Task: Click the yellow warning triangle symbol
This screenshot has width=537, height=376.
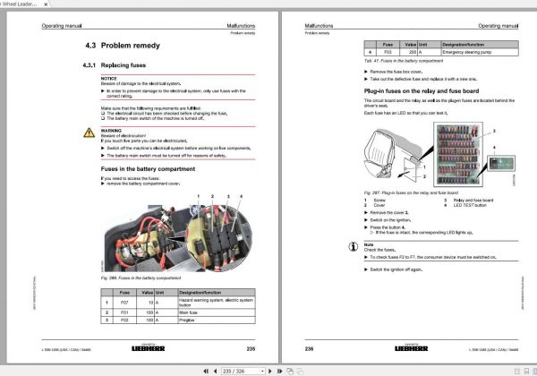Action: point(89,132)
